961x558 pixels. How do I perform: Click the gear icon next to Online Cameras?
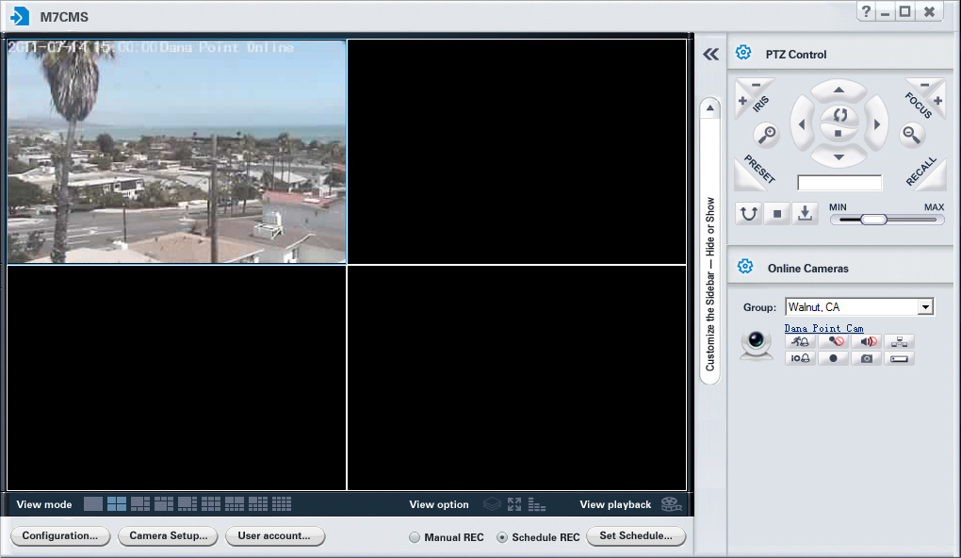click(x=745, y=266)
